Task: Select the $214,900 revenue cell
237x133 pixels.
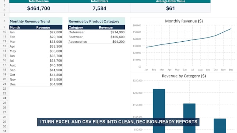Action: [x=117, y=32]
